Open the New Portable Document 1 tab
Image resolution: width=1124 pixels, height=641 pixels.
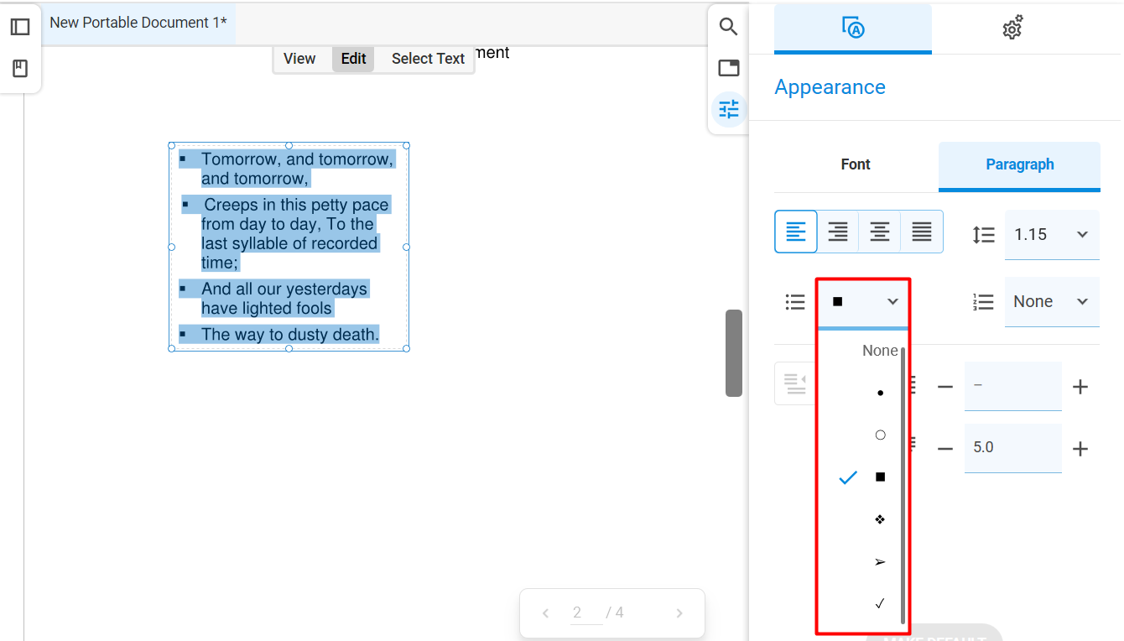[138, 23]
